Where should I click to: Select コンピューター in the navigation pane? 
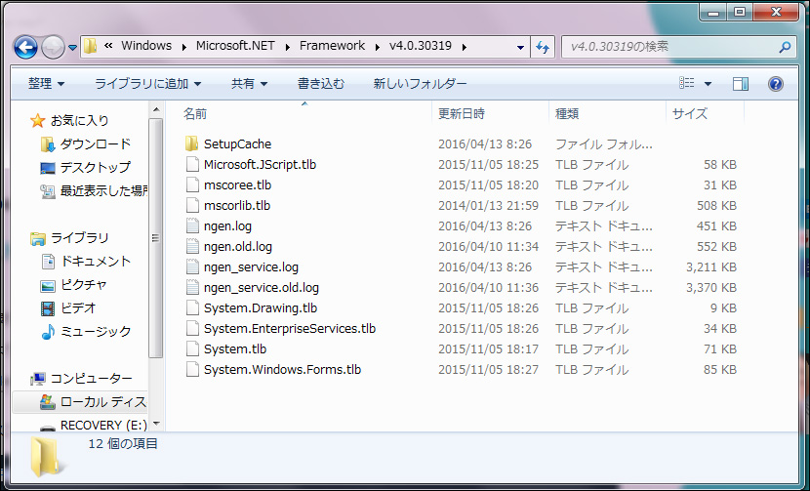[x=91, y=379]
